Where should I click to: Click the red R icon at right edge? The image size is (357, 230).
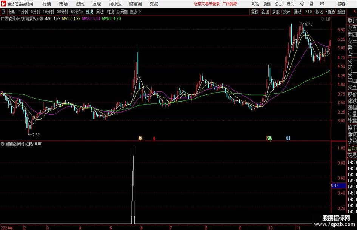coord(354,11)
